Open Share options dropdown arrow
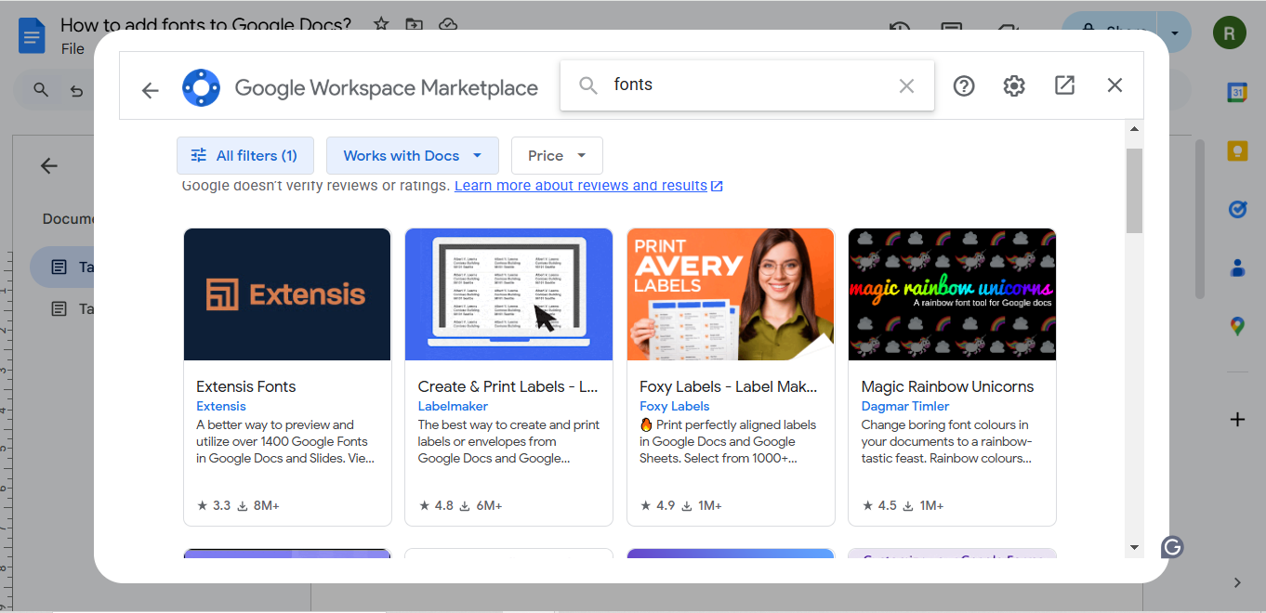 [x=1175, y=33]
